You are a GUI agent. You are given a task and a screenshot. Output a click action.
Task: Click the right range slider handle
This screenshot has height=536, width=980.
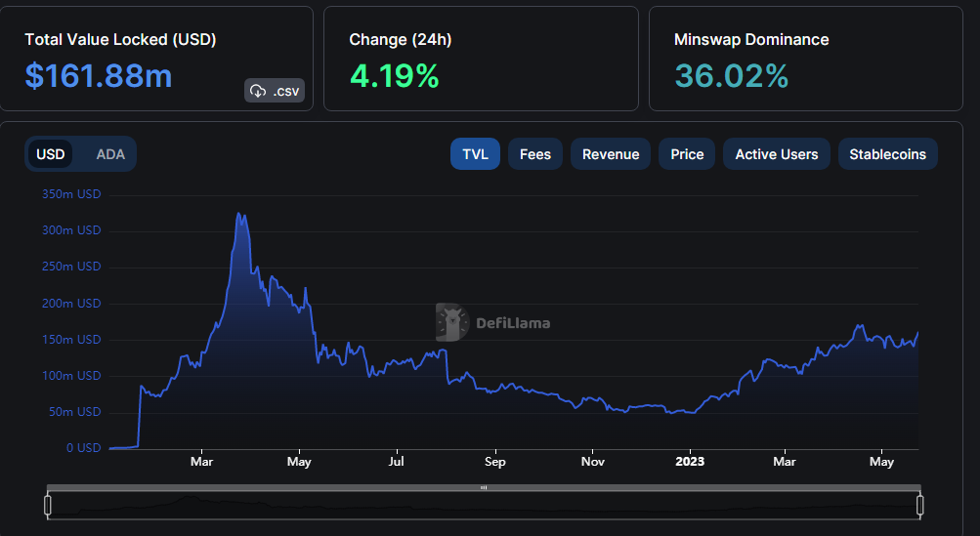pos(920,505)
